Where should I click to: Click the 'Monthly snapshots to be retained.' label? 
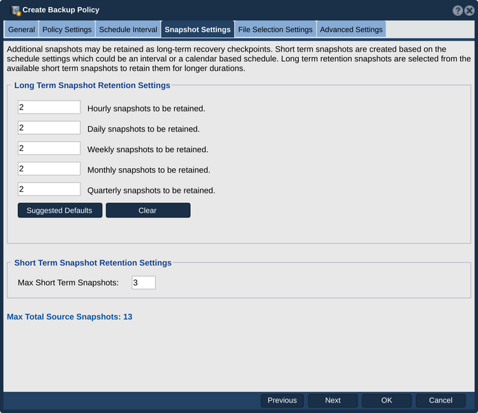click(149, 170)
